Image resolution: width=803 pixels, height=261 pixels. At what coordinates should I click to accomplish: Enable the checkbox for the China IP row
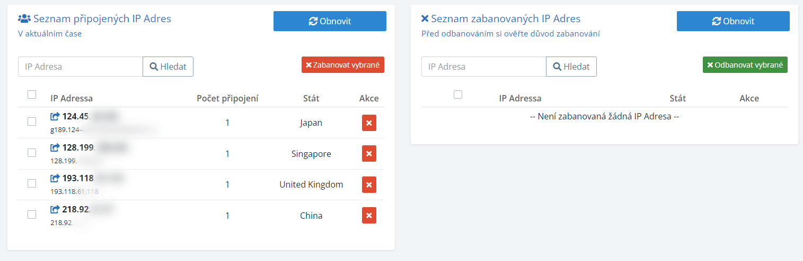click(32, 215)
